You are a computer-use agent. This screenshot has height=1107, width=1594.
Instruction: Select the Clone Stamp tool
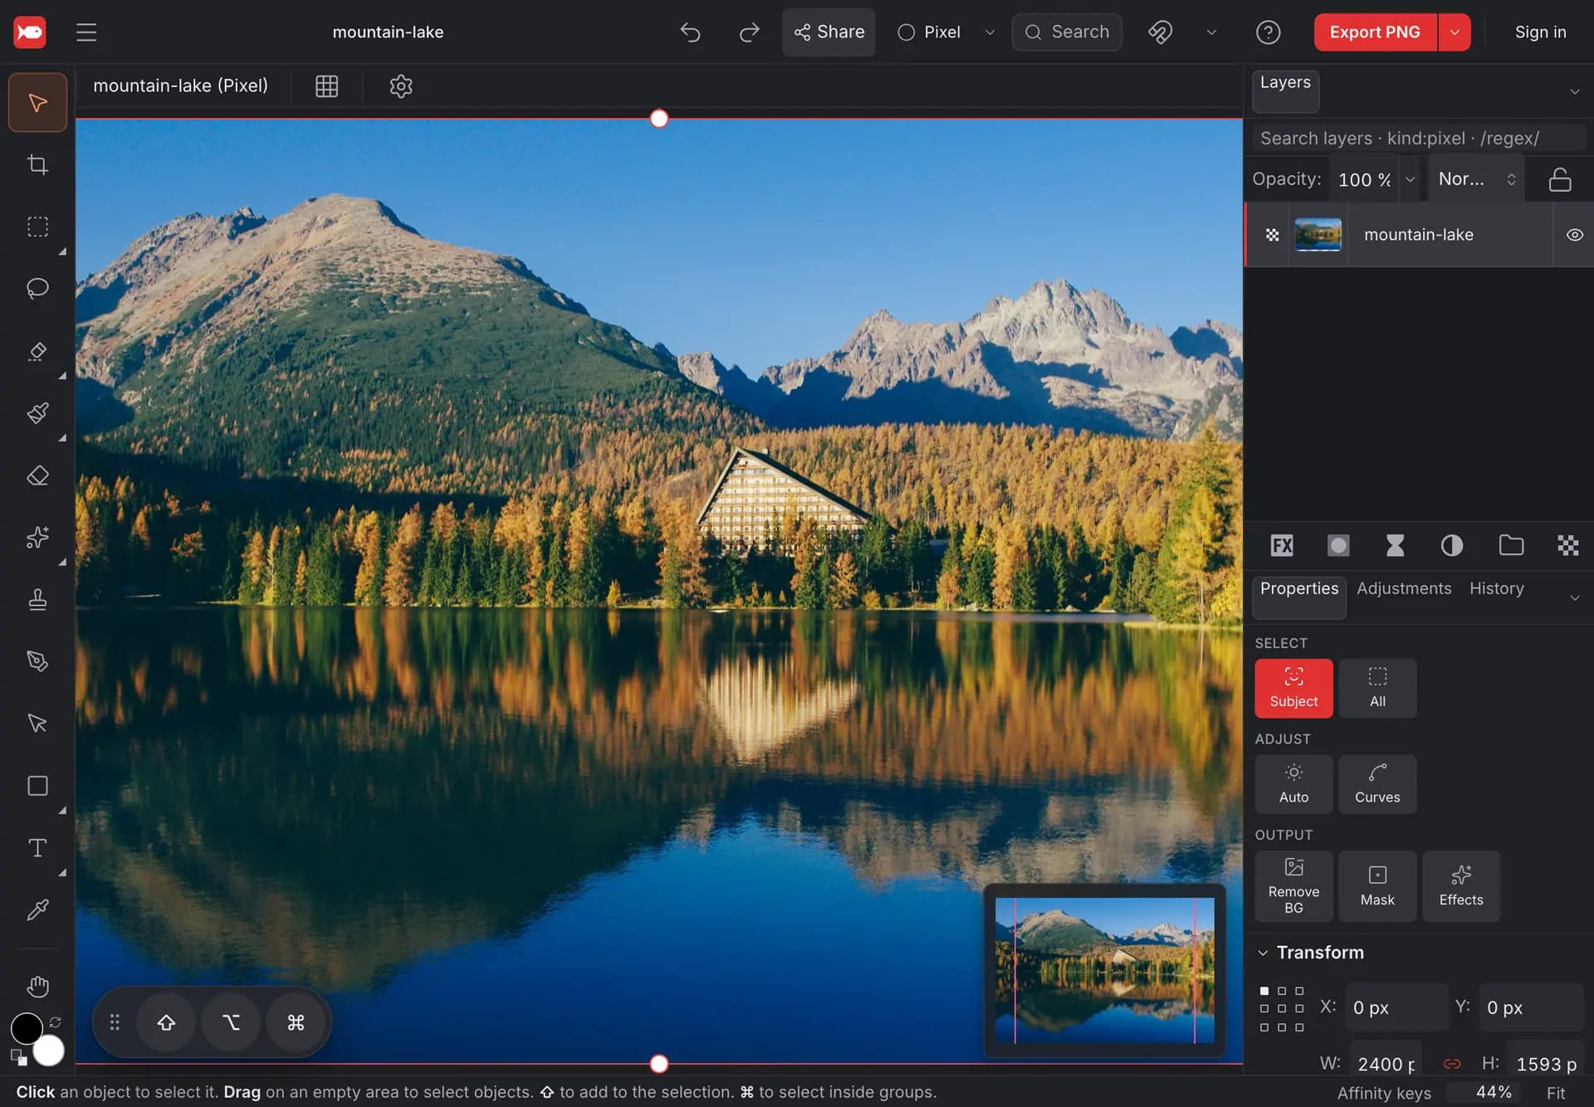(37, 599)
